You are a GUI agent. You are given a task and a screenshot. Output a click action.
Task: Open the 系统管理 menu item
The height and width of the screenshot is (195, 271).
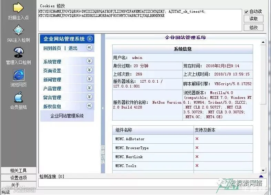pos(52,62)
